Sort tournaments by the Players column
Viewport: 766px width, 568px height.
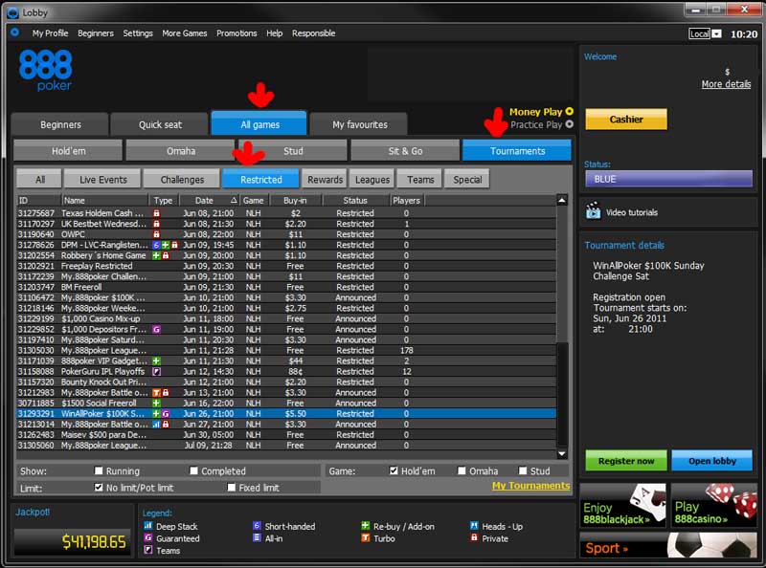406,200
